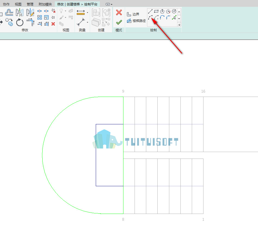Open the ribbon minimize options dropdown
This screenshot has width=258, height=231.
(112, 4)
